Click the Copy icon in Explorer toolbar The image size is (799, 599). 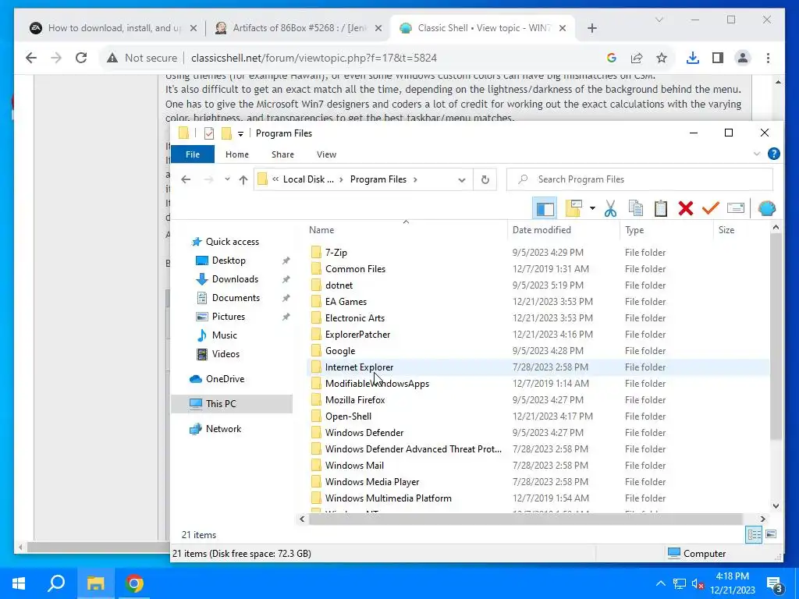click(636, 208)
